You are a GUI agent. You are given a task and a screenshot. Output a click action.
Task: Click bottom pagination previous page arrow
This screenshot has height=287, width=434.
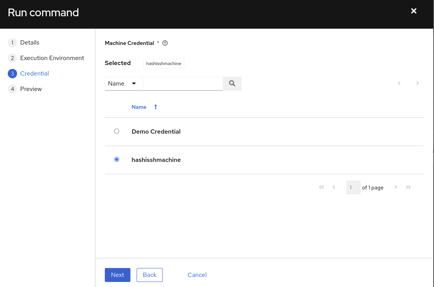(x=334, y=187)
